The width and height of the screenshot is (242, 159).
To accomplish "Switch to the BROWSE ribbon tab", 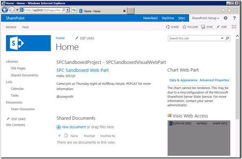I will [11, 27].
